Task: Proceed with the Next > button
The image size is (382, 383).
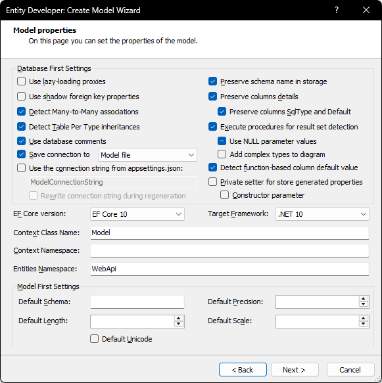Action: [295, 370]
